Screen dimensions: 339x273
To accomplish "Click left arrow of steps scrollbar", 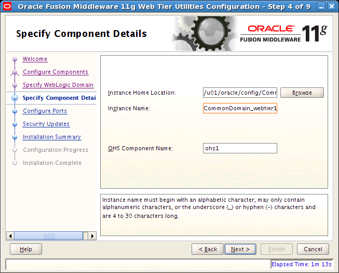I will point(10,236).
